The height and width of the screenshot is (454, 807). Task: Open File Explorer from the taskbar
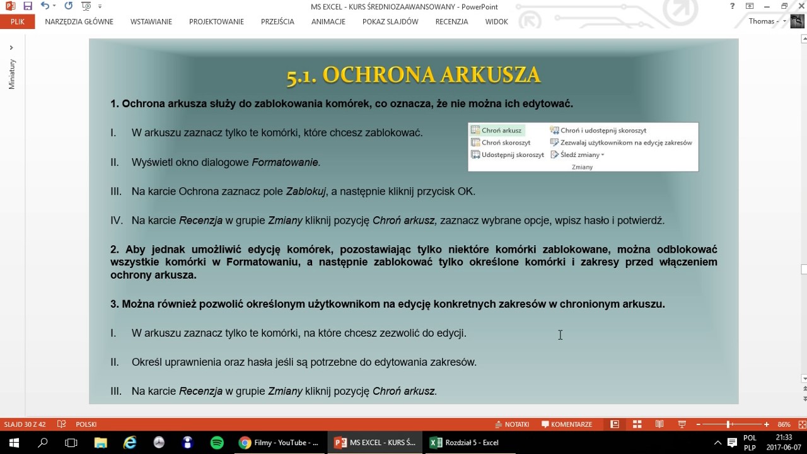click(x=101, y=443)
